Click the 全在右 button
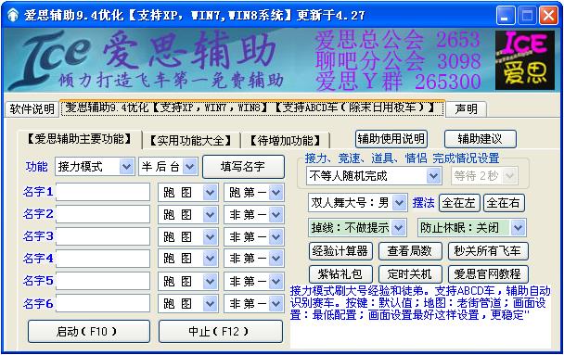 504,203
